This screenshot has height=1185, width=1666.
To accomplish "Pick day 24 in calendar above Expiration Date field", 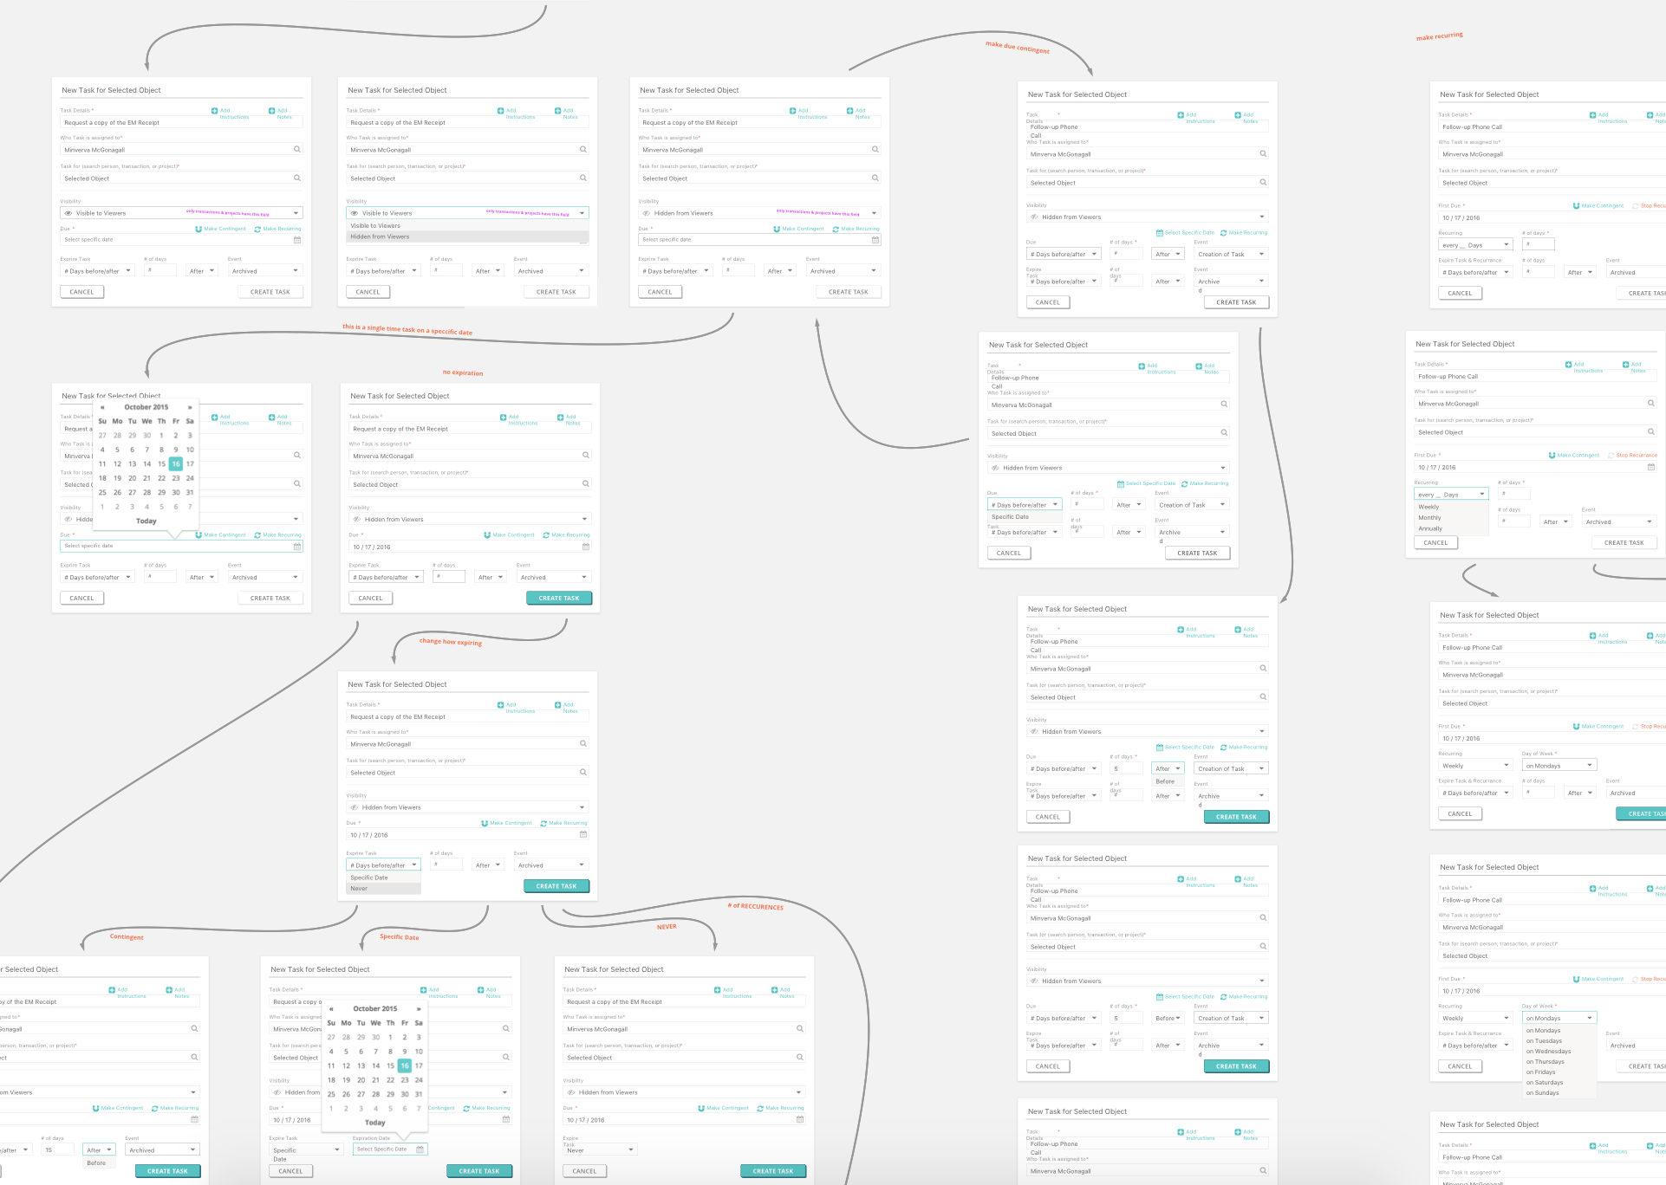I will [419, 1080].
